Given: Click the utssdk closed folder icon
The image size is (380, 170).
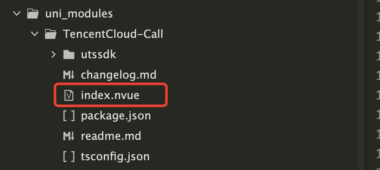Looking at the screenshot, I should (x=69, y=54).
